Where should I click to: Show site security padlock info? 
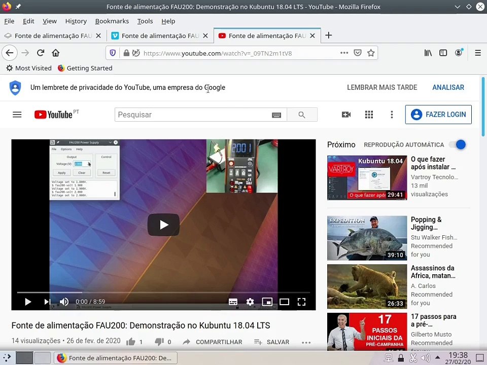pyautogui.click(x=126, y=53)
